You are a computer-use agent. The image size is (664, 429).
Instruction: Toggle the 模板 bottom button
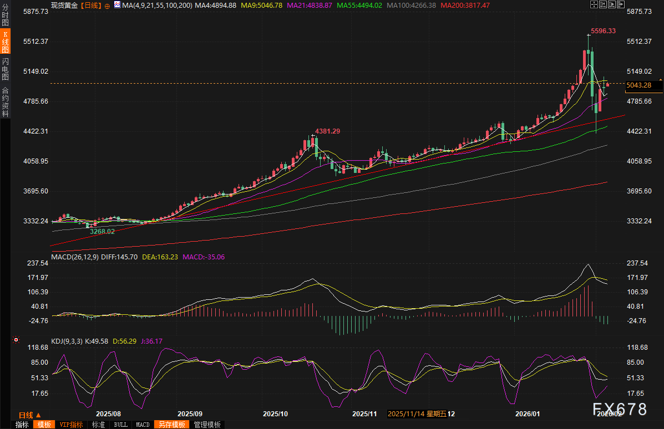[x=44, y=425]
